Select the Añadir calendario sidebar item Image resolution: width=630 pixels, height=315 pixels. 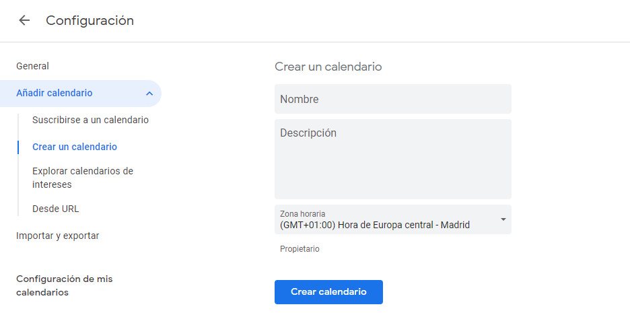[80, 93]
